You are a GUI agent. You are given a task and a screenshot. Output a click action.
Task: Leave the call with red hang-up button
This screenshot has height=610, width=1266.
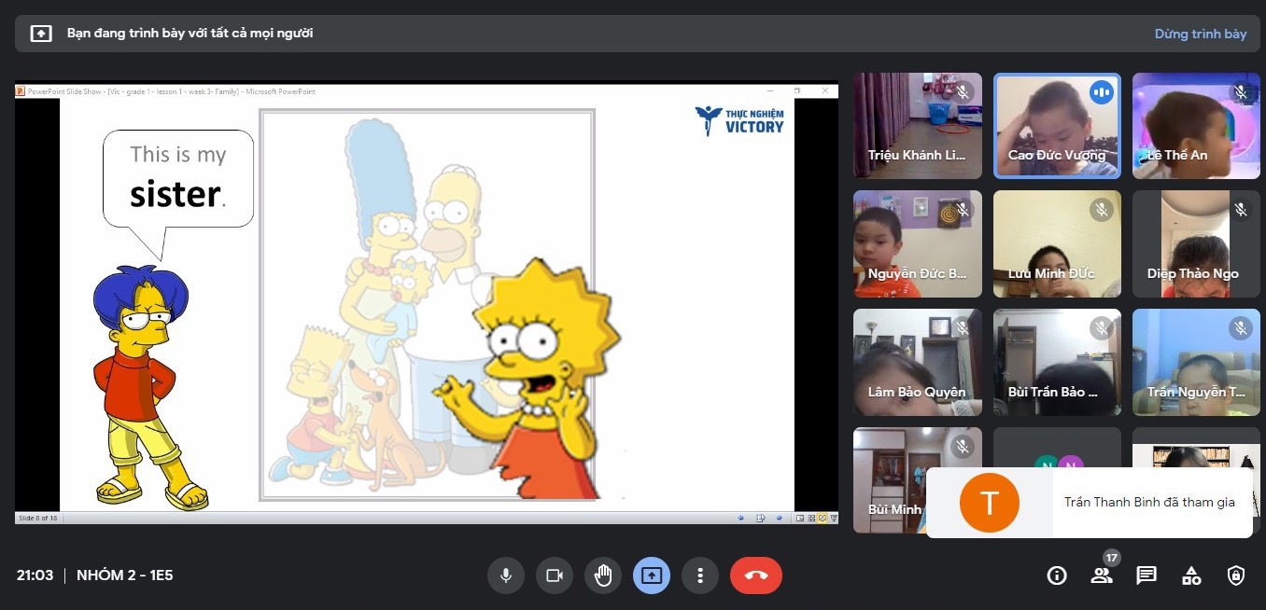tap(756, 575)
